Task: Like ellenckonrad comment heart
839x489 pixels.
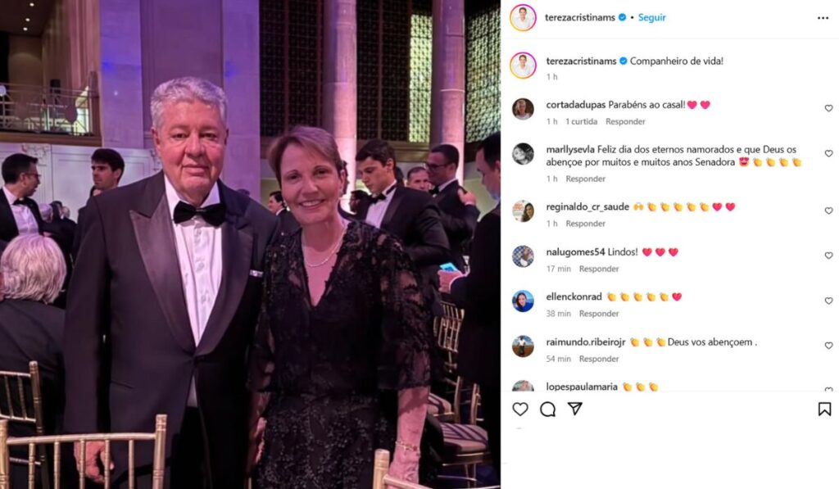Action: (x=829, y=301)
